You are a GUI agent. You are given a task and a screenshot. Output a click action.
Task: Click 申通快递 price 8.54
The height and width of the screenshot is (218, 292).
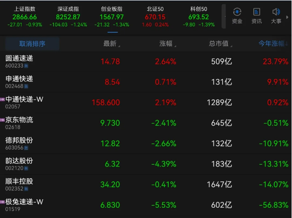tap(112, 82)
